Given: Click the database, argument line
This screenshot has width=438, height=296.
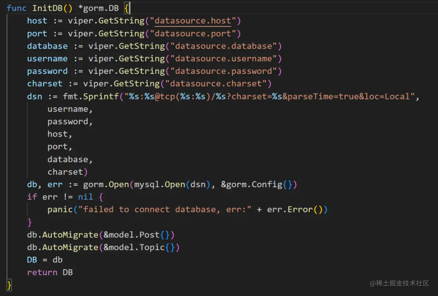Looking at the screenshot, I should (70, 159).
